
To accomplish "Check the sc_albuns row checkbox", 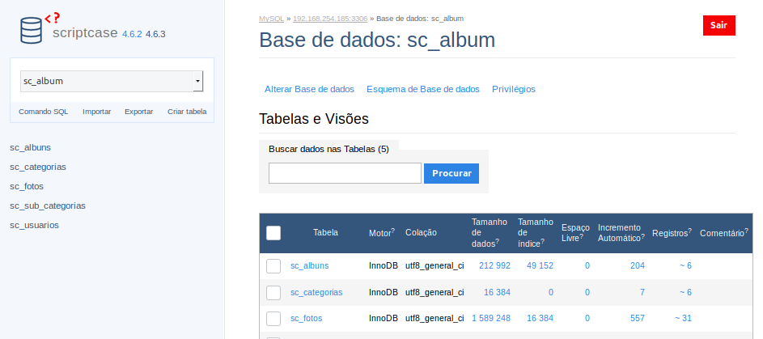I will tap(273, 266).
